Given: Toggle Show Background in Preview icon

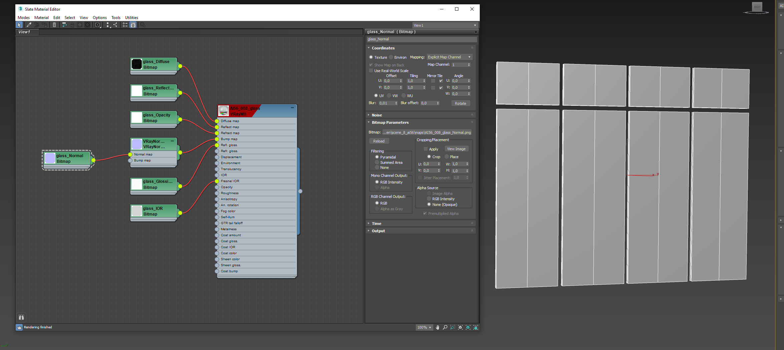Looking at the screenshot, I should [x=87, y=25].
